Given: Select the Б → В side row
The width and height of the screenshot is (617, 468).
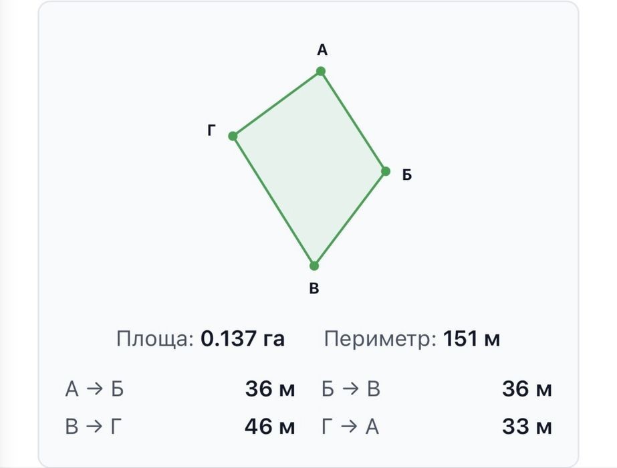Looking at the screenshot, I should [437, 389].
